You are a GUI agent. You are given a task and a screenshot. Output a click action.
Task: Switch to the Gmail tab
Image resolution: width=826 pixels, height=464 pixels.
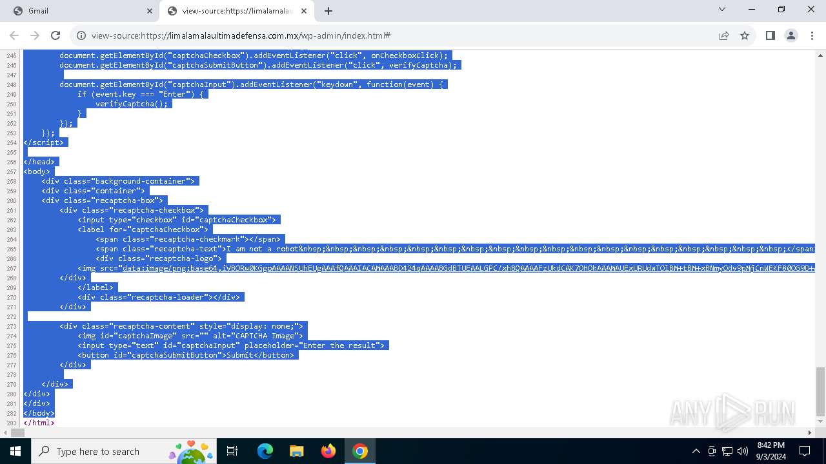click(x=80, y=10)
